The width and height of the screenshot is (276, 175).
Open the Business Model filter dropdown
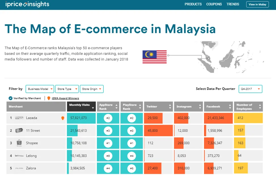pos(40,89)
